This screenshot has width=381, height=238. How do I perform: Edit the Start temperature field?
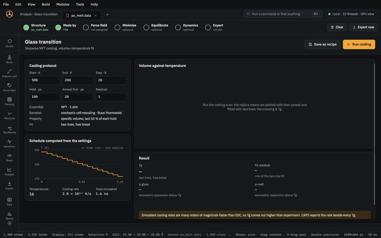pos(44,80)
